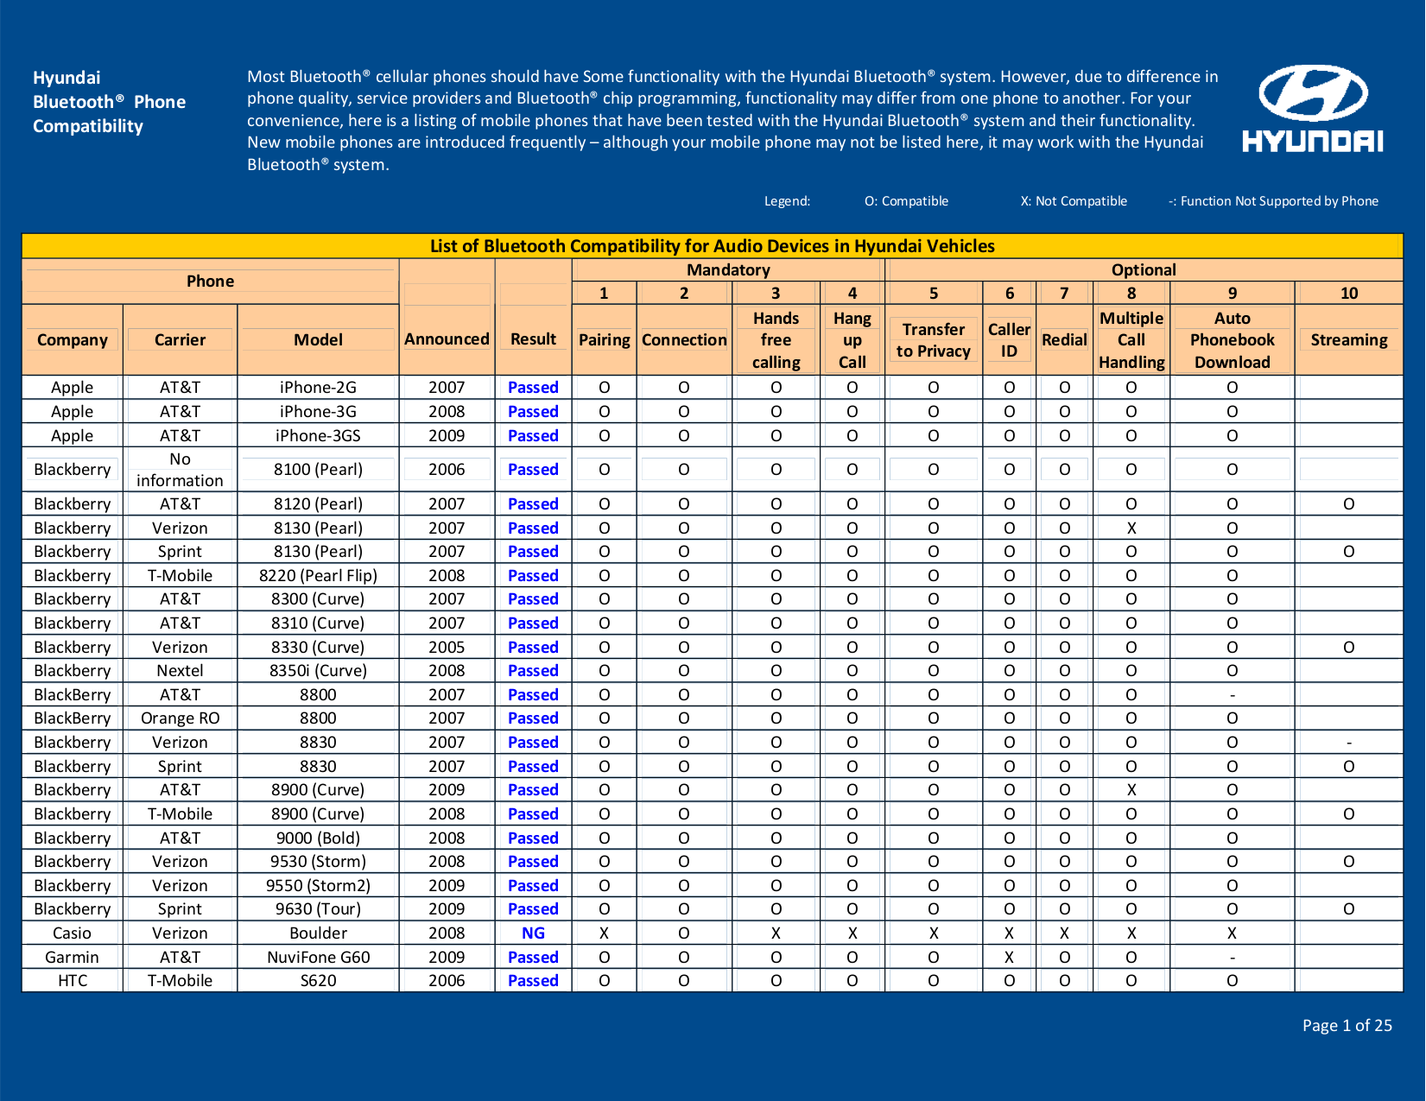Select the "Optional" section header
The image size is (1426, 1101).
point(1144,269)
